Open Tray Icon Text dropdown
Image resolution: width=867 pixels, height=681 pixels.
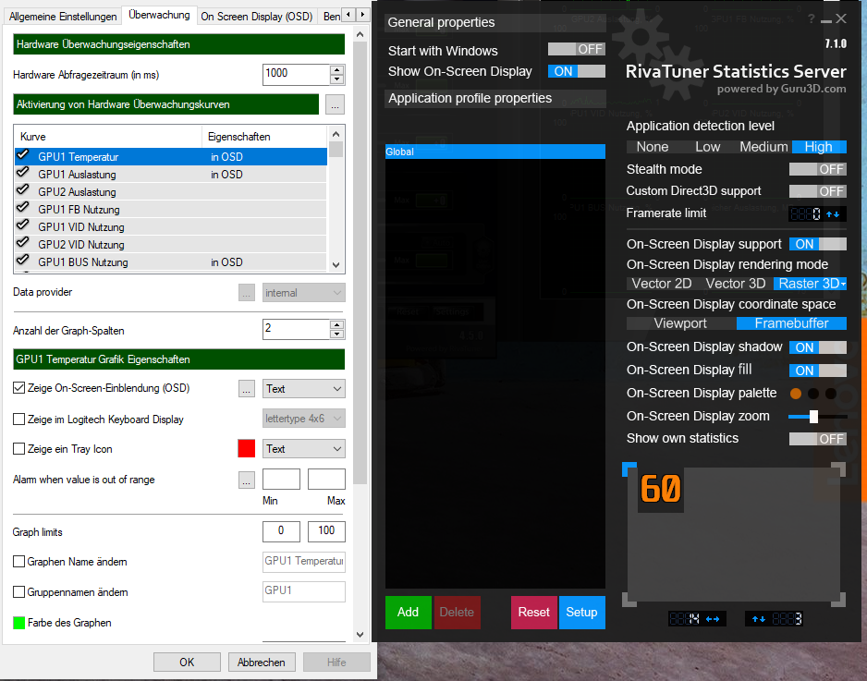coord(303,449)
